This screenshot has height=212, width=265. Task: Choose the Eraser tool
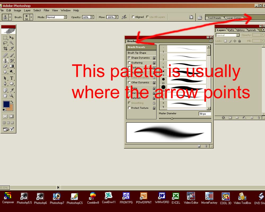pos(5,66)
